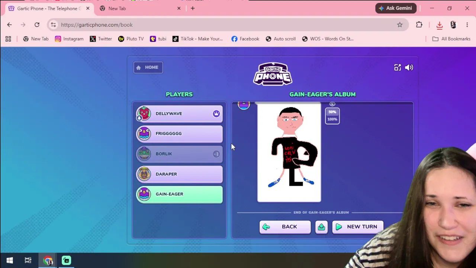Open the green app in the taskbar
The image size is (476, 268).
click(x=66, y=261)
